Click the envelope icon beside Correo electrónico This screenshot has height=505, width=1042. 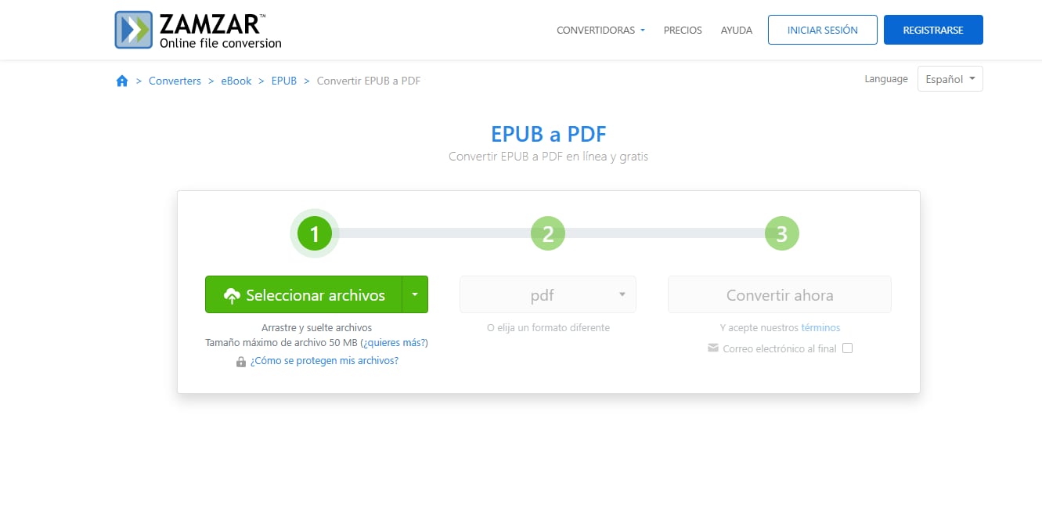[712, 348]
